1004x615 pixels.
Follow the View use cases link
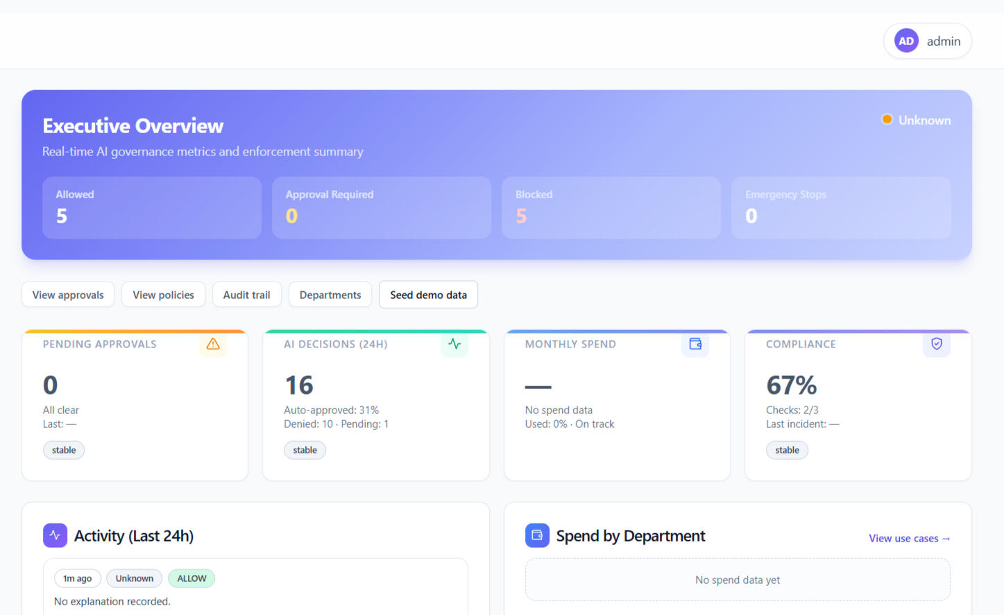pos(909,539)
